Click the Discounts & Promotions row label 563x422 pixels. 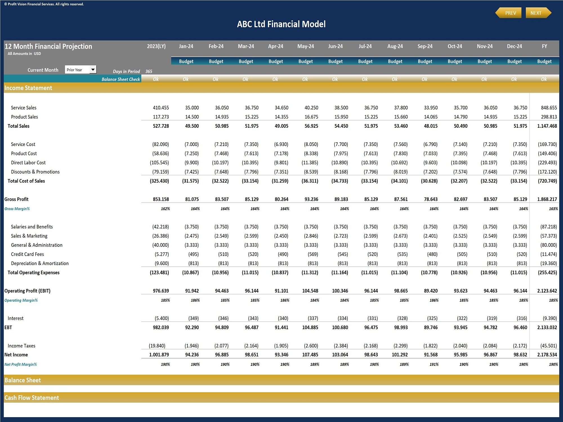point(35,172)
